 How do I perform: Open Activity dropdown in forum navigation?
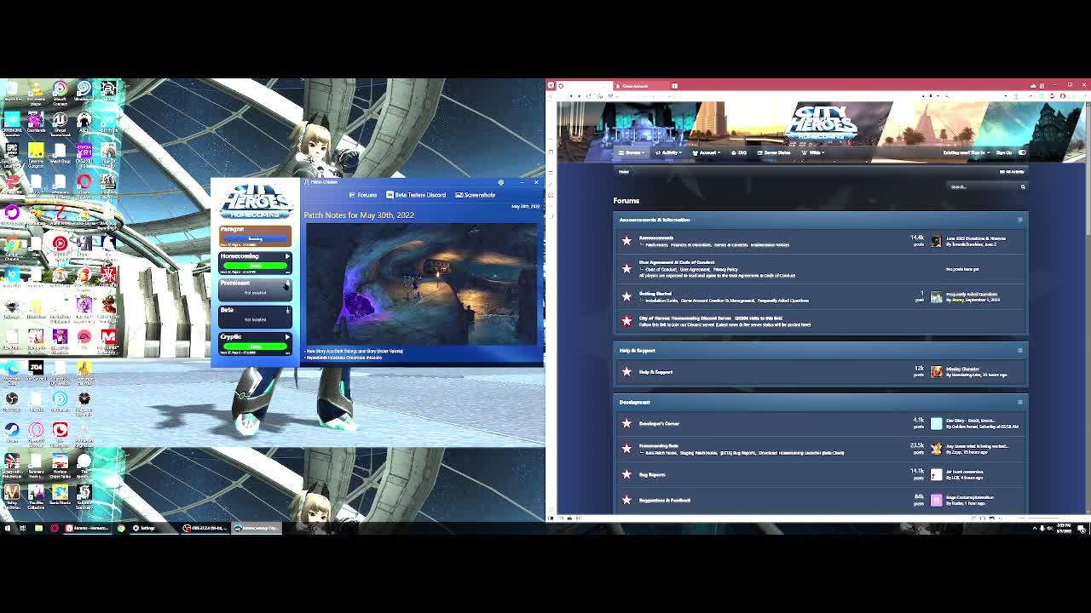[668, 153]
